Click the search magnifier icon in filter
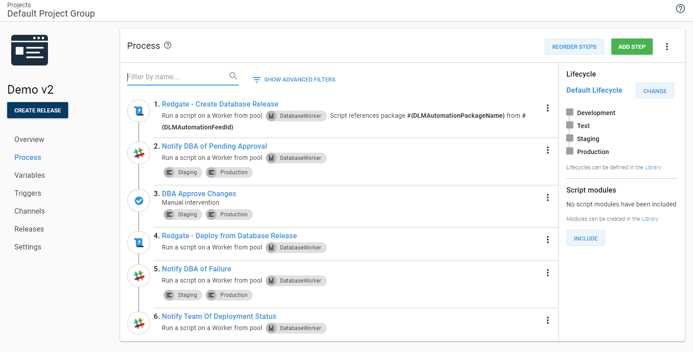Viewport: 693px width, 352px height. [233, 76]
